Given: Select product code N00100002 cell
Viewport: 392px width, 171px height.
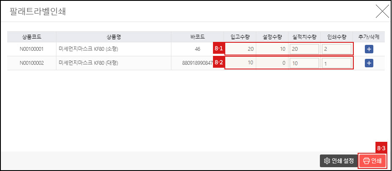Looking at the screenshot, I should [x=31, y=63].
